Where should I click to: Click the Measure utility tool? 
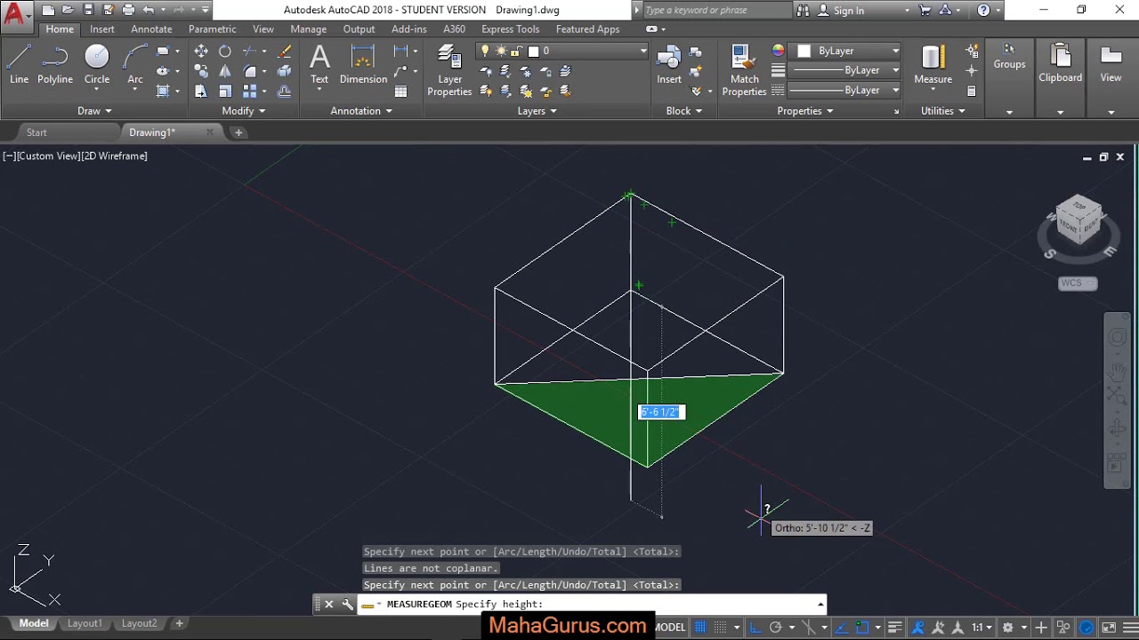point(933,64)
